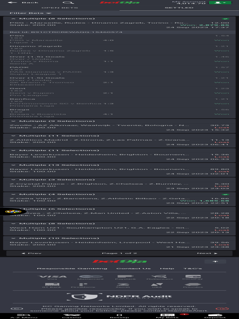Click the green won checkmark on Celta Vigo bet

pyautogui.click(x=225, y=194)
